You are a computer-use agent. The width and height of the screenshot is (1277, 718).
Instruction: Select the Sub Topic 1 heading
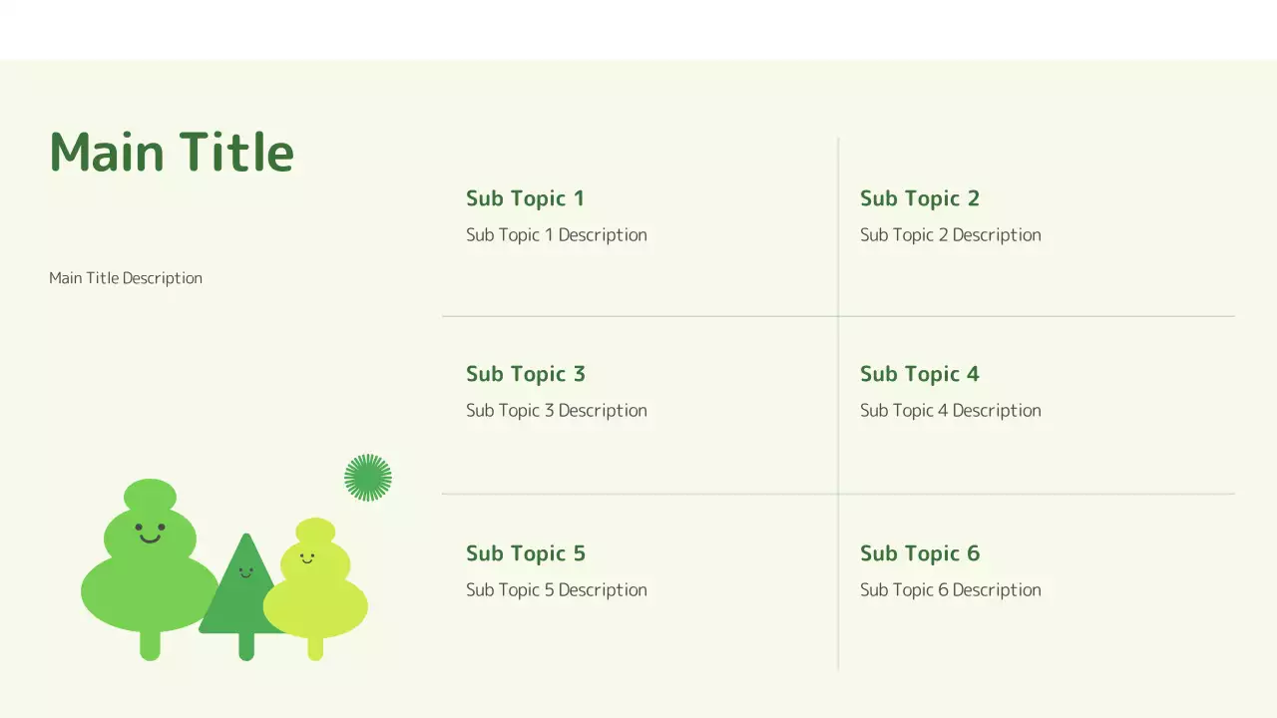coord(525,198)
